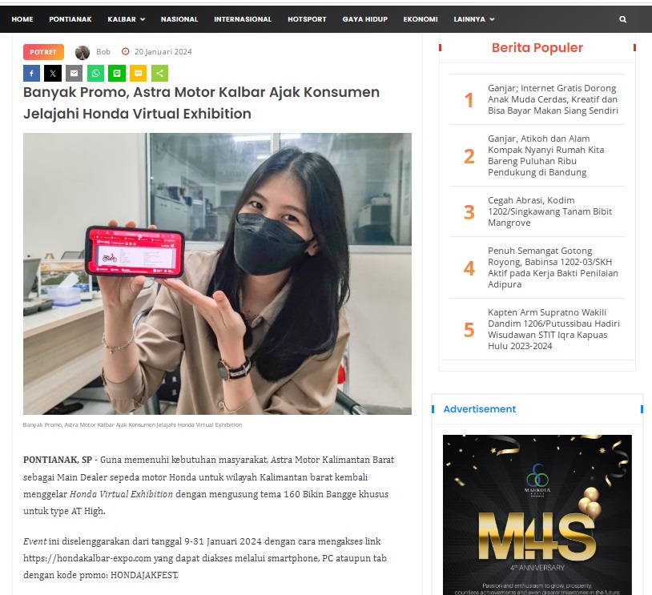Open popular news about Ganjar Internet Gratis

click(553, 99)
